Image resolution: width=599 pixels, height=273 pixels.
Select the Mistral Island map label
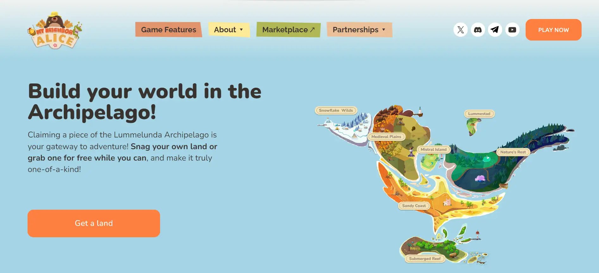coord(434,149)
